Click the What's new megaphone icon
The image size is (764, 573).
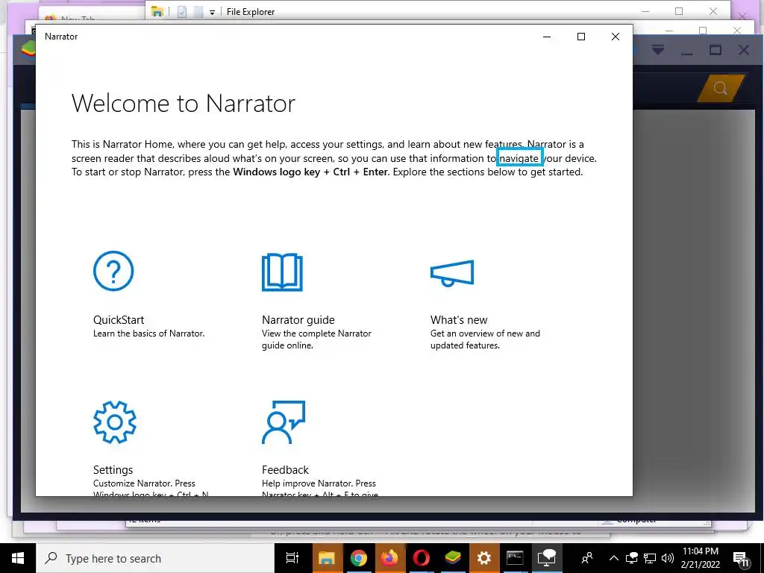pos(451,273)
